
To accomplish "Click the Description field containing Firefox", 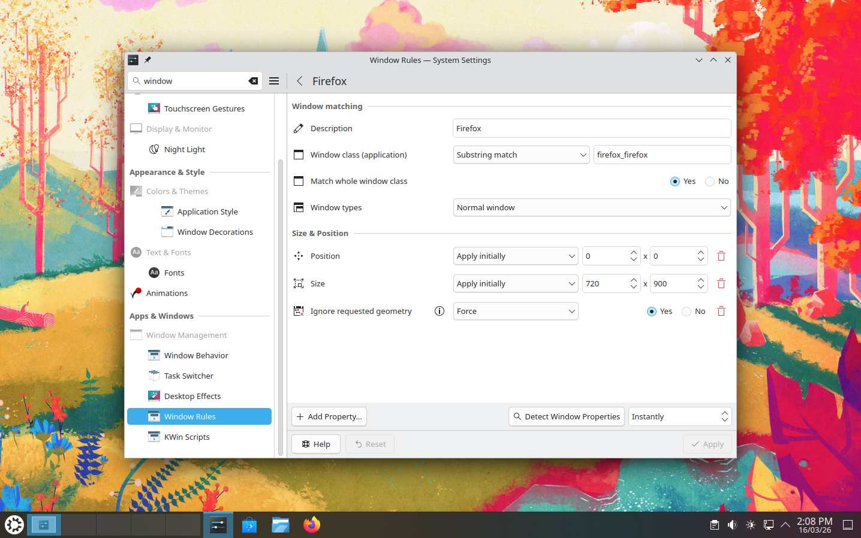I will (x=592, y=128).
